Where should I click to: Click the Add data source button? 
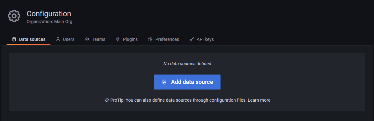point(187,82)
